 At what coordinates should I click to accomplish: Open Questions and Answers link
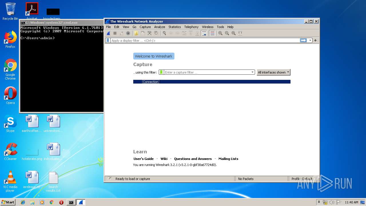(x=193, y=159)
